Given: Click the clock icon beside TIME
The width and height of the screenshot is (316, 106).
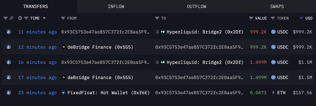Looking at the screenshot, I should tap(20, 18).
